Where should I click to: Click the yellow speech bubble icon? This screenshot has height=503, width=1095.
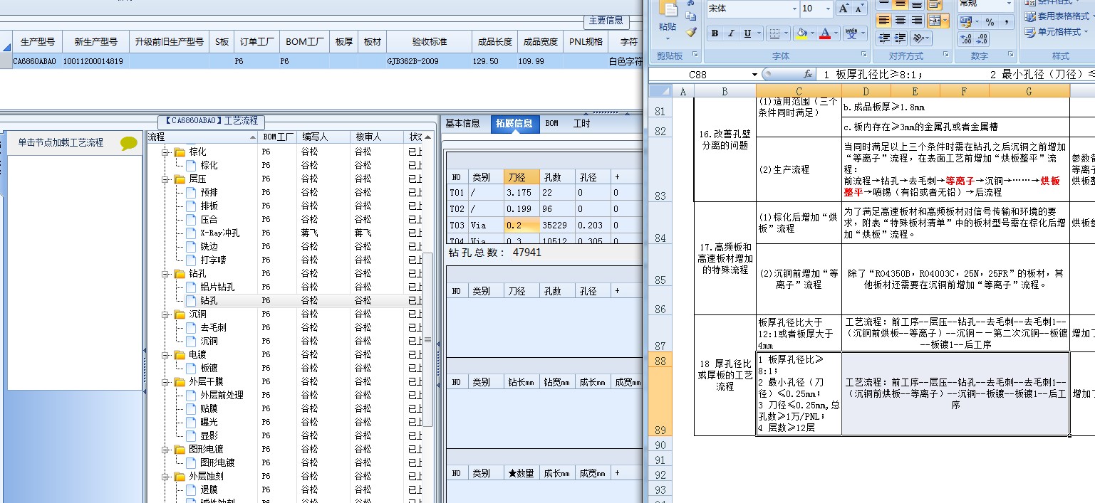click(x=129, y=143)
